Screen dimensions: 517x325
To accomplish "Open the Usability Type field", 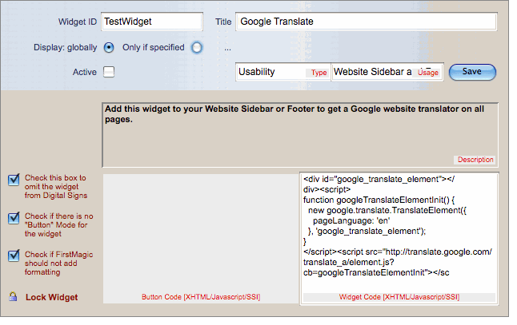I will click(x=283, y=72).
